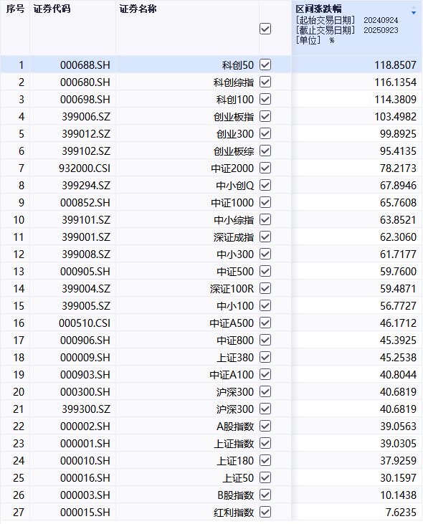Click the 证券代码 column header
This screenshot has width=423, height=524.
point(52,9)
